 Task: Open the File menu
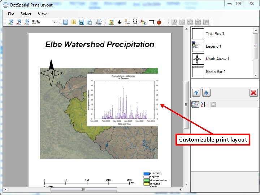(x=11, y=14)
